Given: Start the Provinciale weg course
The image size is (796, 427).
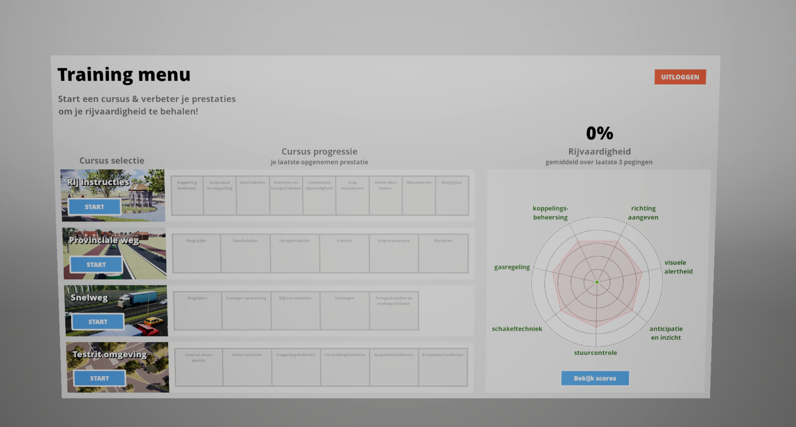Looking at the screenshot, I should (x=96, y=265).
